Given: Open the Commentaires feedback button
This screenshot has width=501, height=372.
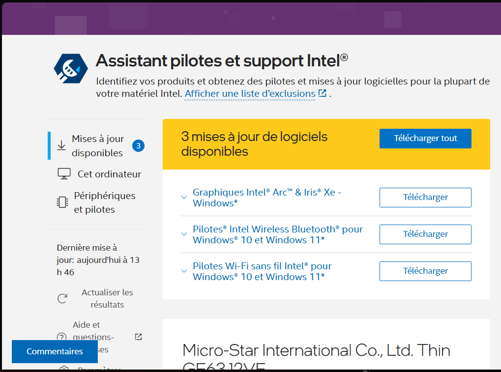Looking at the screenshot, I should tap(55, 351).
